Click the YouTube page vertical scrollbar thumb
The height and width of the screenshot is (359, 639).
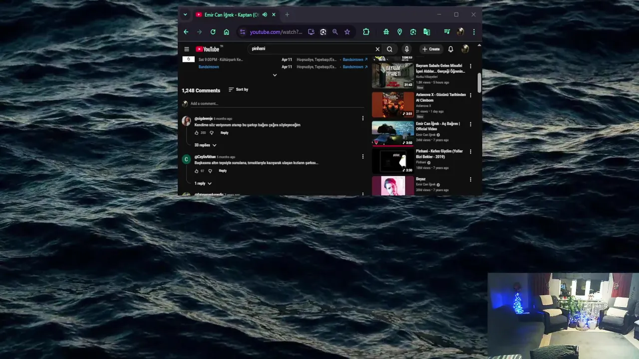(x=479, y=83)
